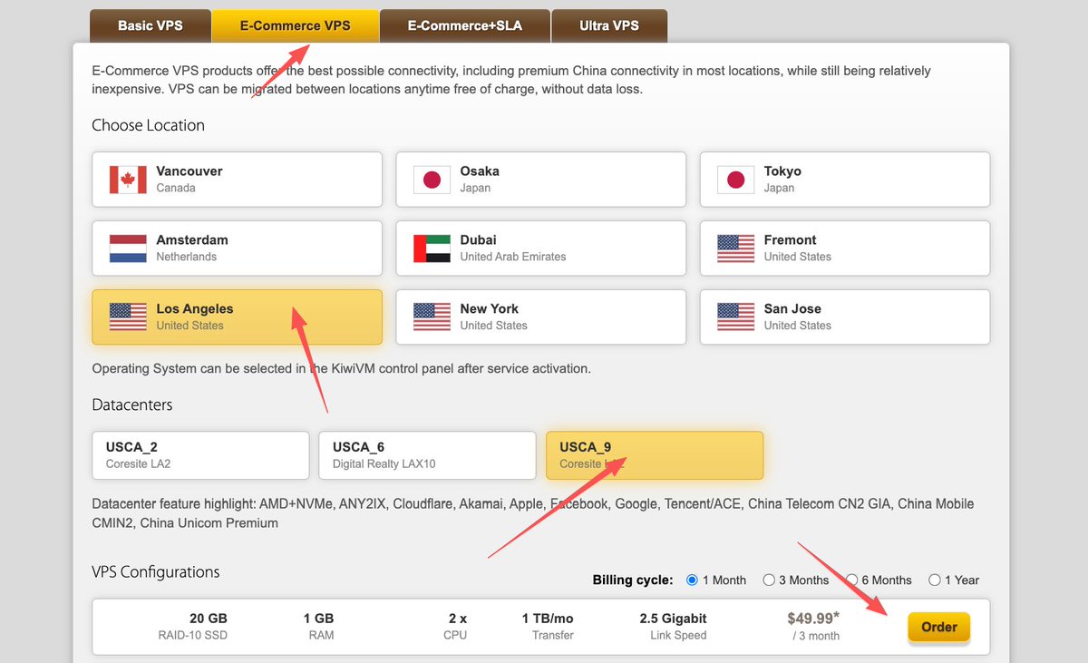Select the E-Commerce VPS tab
This screenshot has width=1088, height=663.
pyautogui.click(x=295, y=25)
